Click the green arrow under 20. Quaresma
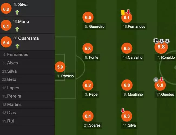This screenshot has height=135, width=176. tap(17, 46)
